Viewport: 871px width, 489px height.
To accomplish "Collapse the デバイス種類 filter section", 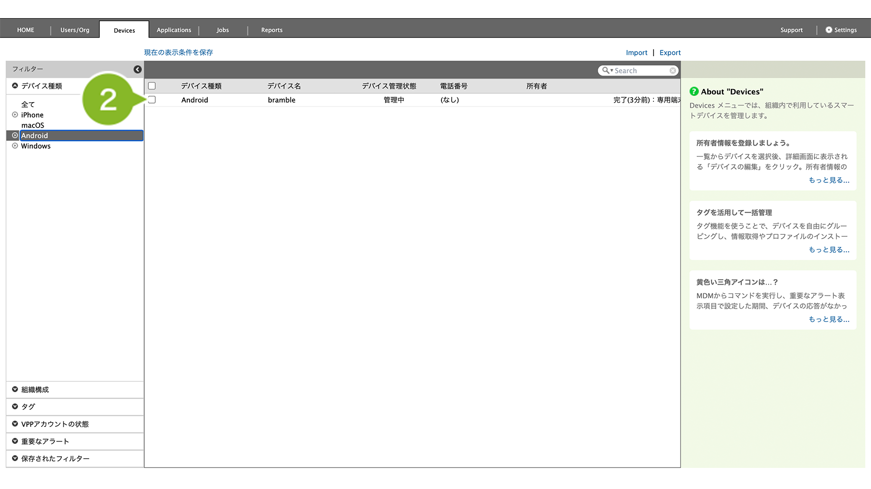I will pos(15,86).
